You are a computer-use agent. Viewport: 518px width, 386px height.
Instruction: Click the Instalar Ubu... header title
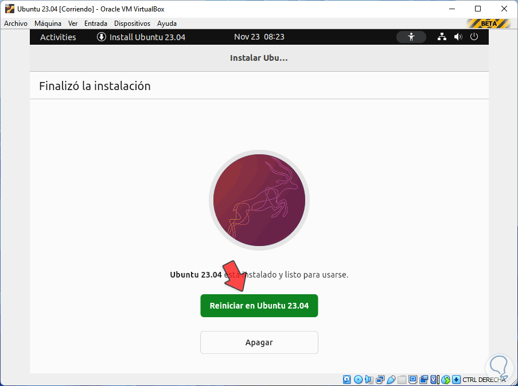[259, 58]
